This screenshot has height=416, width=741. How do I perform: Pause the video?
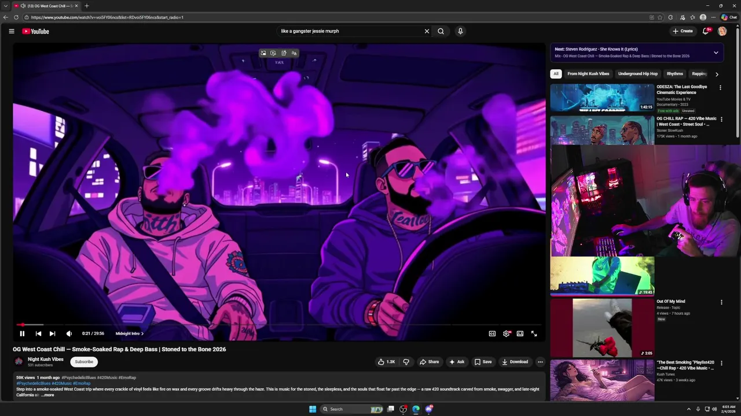22,333
